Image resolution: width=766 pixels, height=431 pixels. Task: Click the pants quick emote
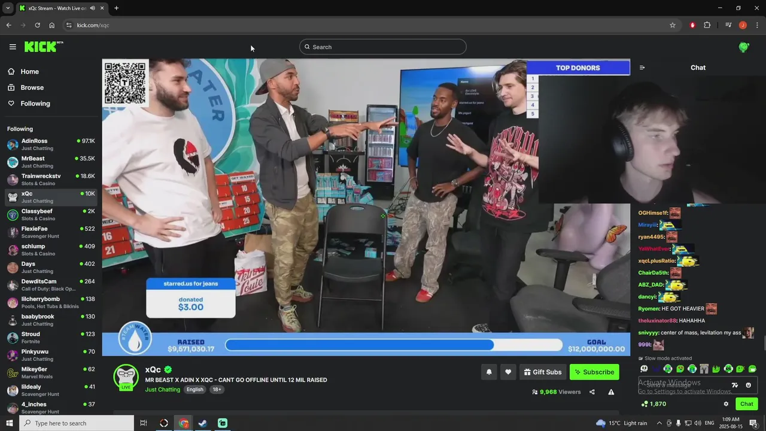coord(704,369)
